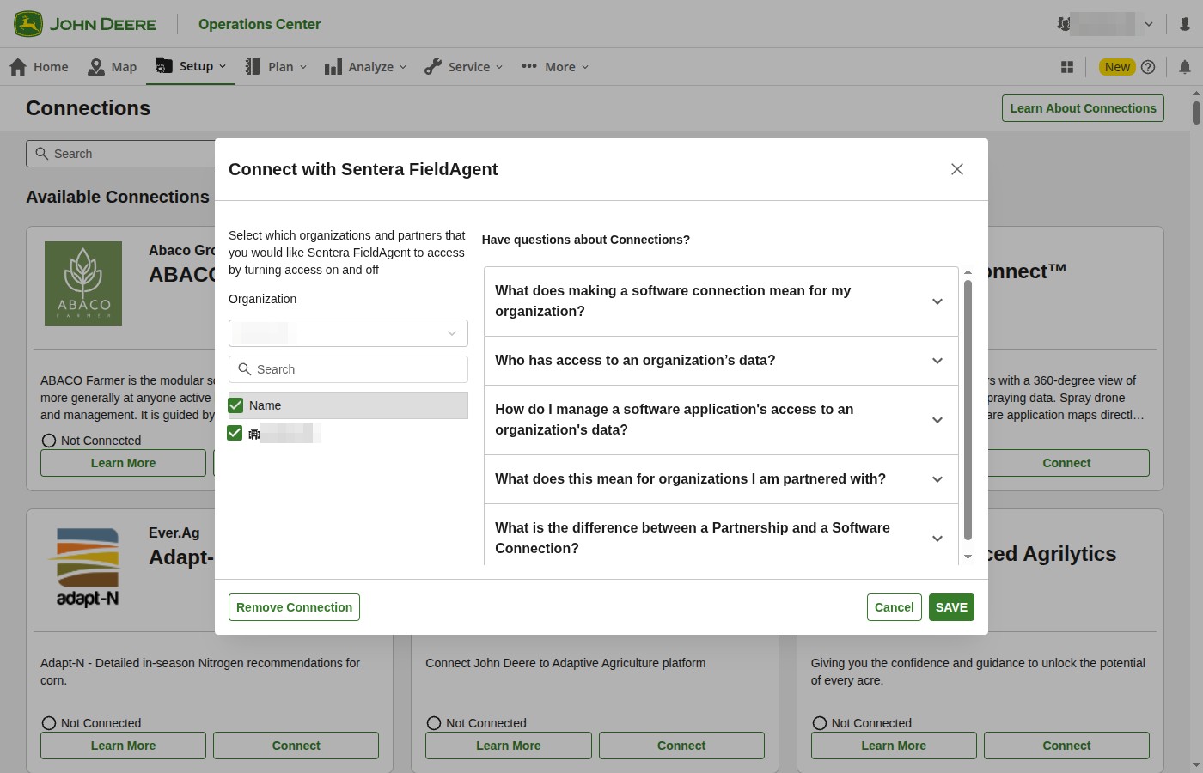Click the magnifier icon in dialog search
The image size is (1203, 773).
click(x=245, y=369)
